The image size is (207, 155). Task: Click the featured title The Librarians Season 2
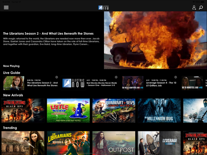(x=48, y=34)
